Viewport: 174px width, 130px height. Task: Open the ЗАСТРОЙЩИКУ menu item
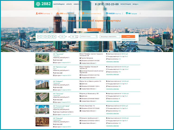coord(59,4)
